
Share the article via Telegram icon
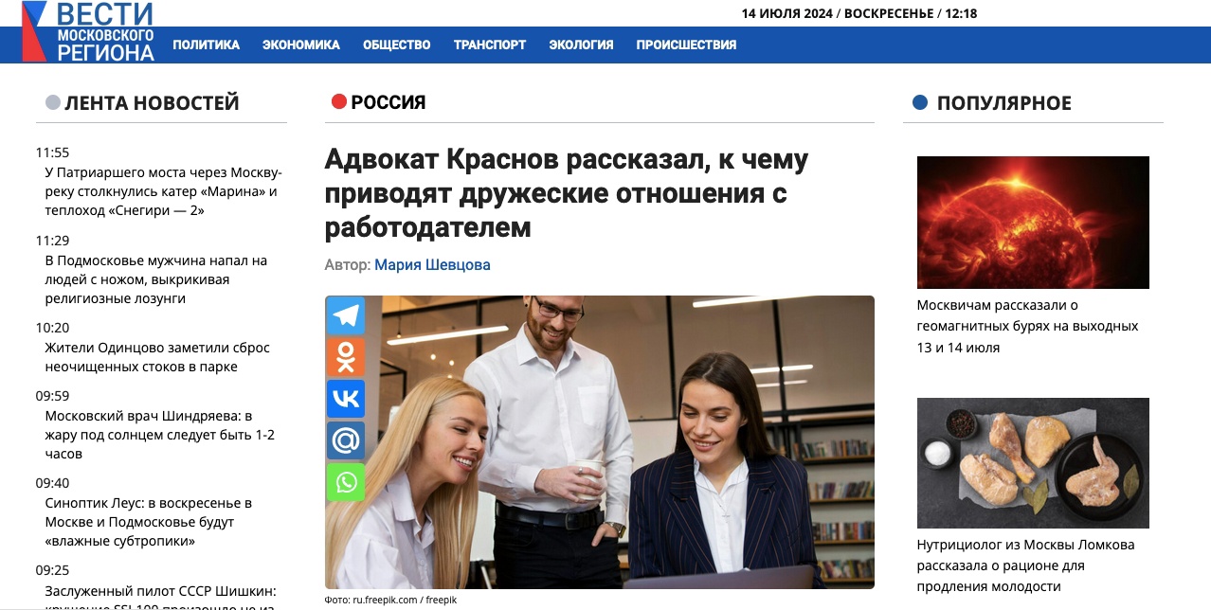[346, 316]
